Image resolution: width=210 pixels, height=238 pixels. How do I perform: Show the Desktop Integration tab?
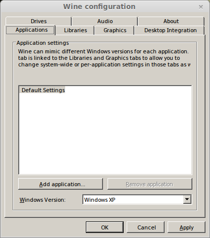(170, 30)
